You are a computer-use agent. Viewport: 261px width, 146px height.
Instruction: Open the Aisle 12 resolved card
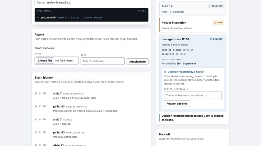[193, 9]
